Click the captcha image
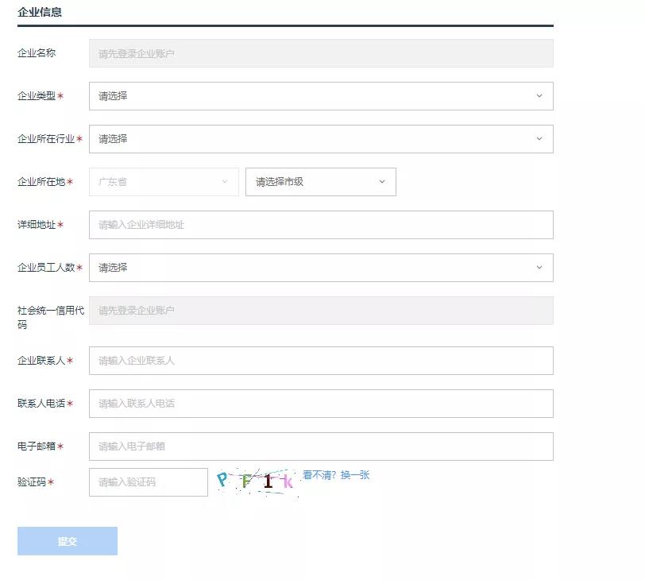 click(x=257, y=481)
